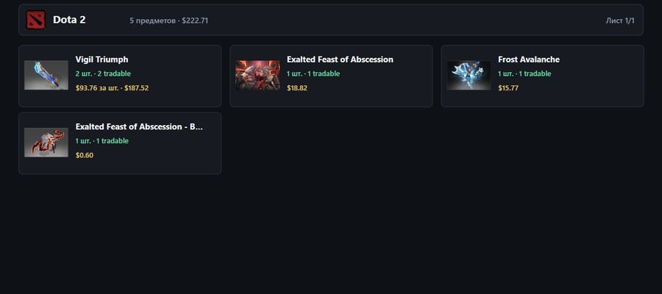Click the $93.76 за шт. · $187.52 price
The image size is (662, 294).
point(112,88)
